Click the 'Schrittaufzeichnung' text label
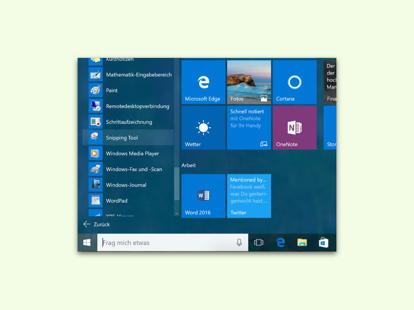This screenshot has width=414, height=310. 129,122
